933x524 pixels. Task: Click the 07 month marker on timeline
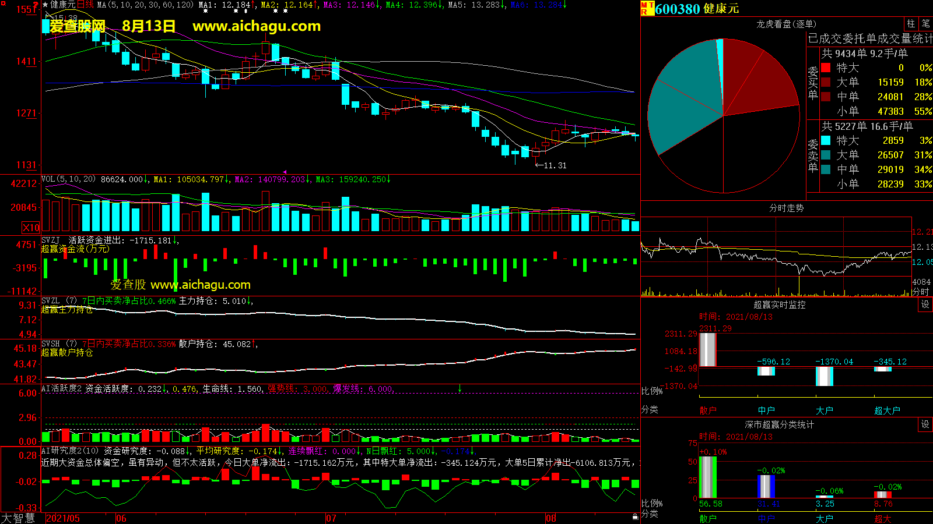tap(331, 518)
